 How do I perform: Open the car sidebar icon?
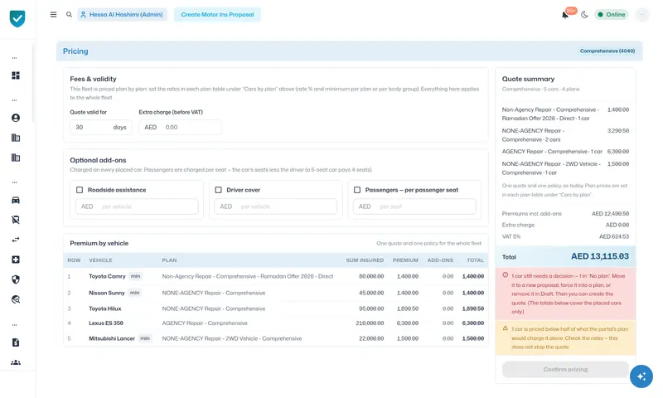(x=16, y=200)
